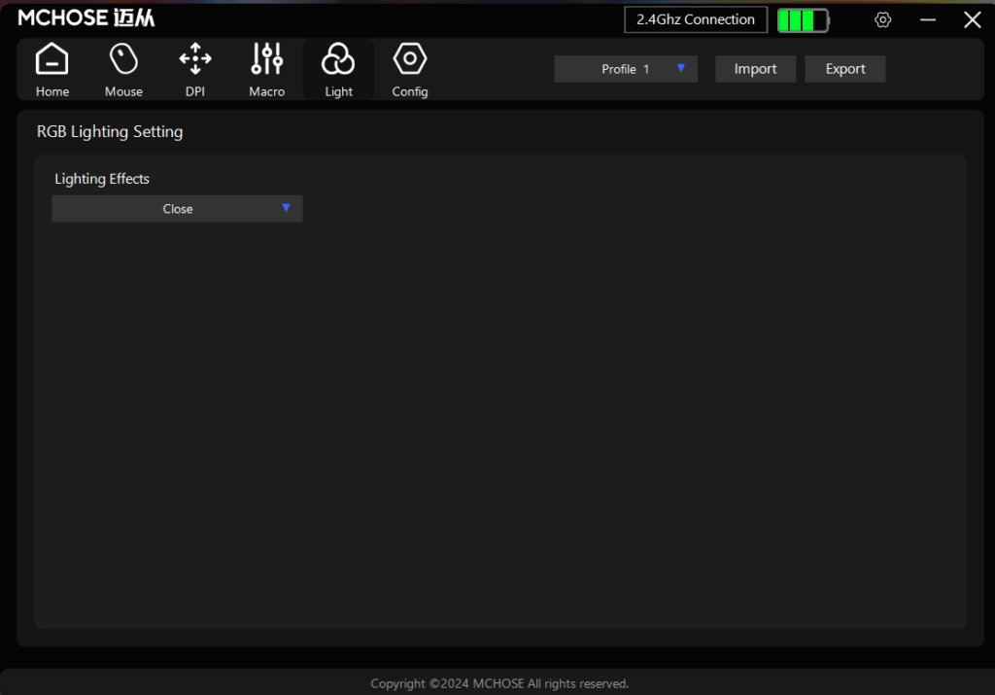Select the Mouse settings icon

point(123,60)
